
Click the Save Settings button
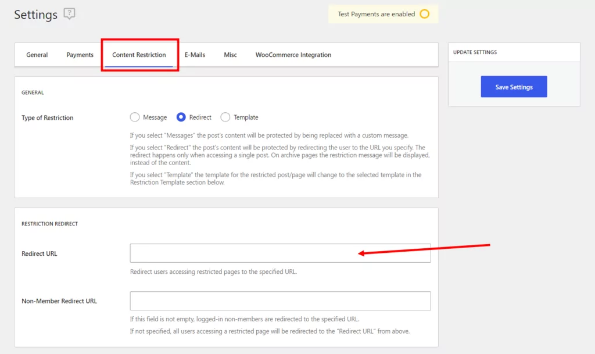tap(514, 87)
